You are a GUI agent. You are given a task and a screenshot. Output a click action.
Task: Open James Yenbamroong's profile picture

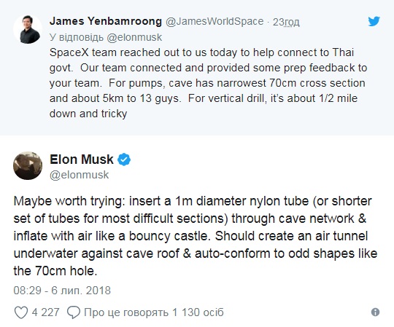coord(28,29)
